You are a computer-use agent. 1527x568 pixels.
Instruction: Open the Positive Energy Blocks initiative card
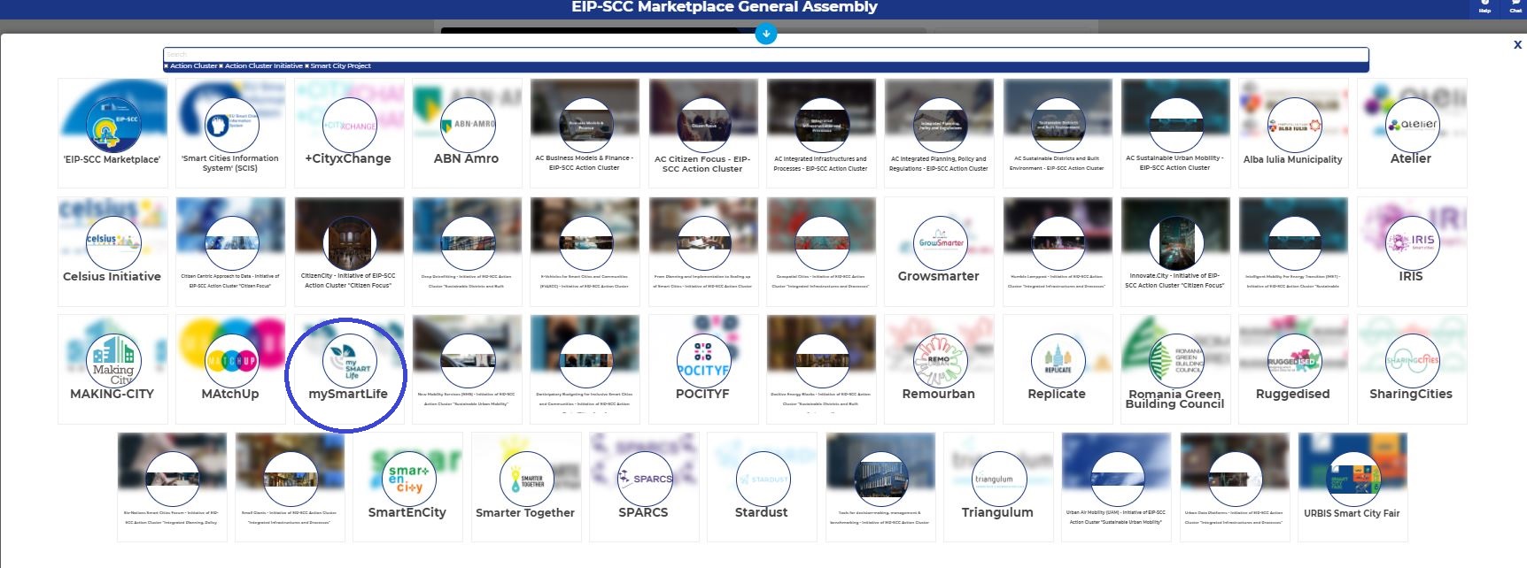[821, 369]
